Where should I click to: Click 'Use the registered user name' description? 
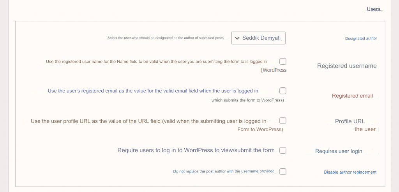tap(166, 66)
